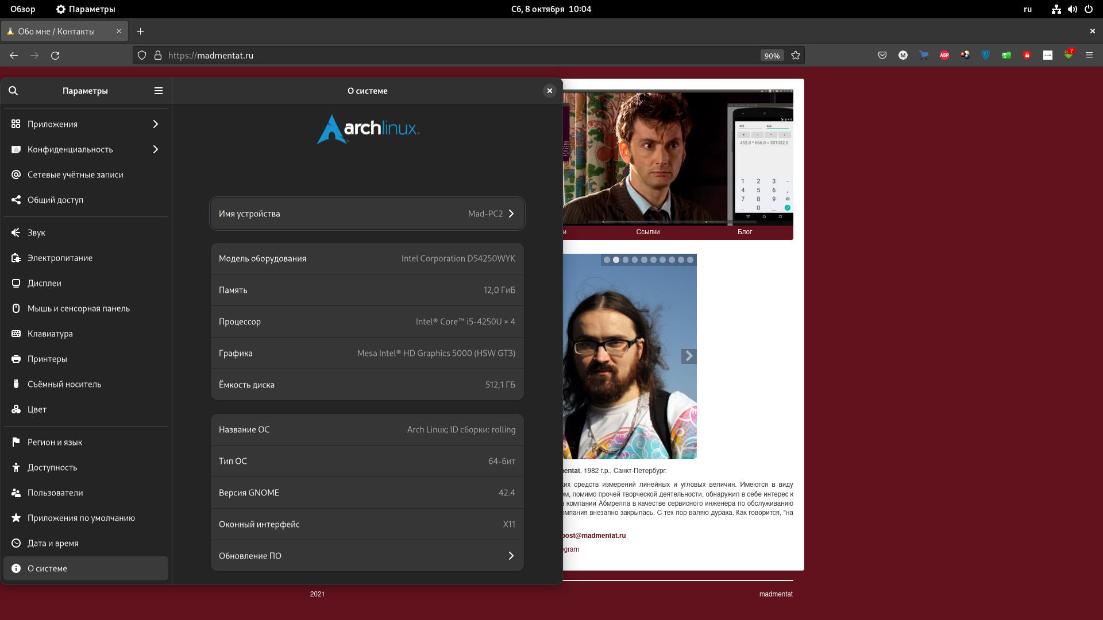This screenshot has height=620, width=1103.
Task: Expand the Конфиденциальность chevron arrow
Action: (156, 149)
